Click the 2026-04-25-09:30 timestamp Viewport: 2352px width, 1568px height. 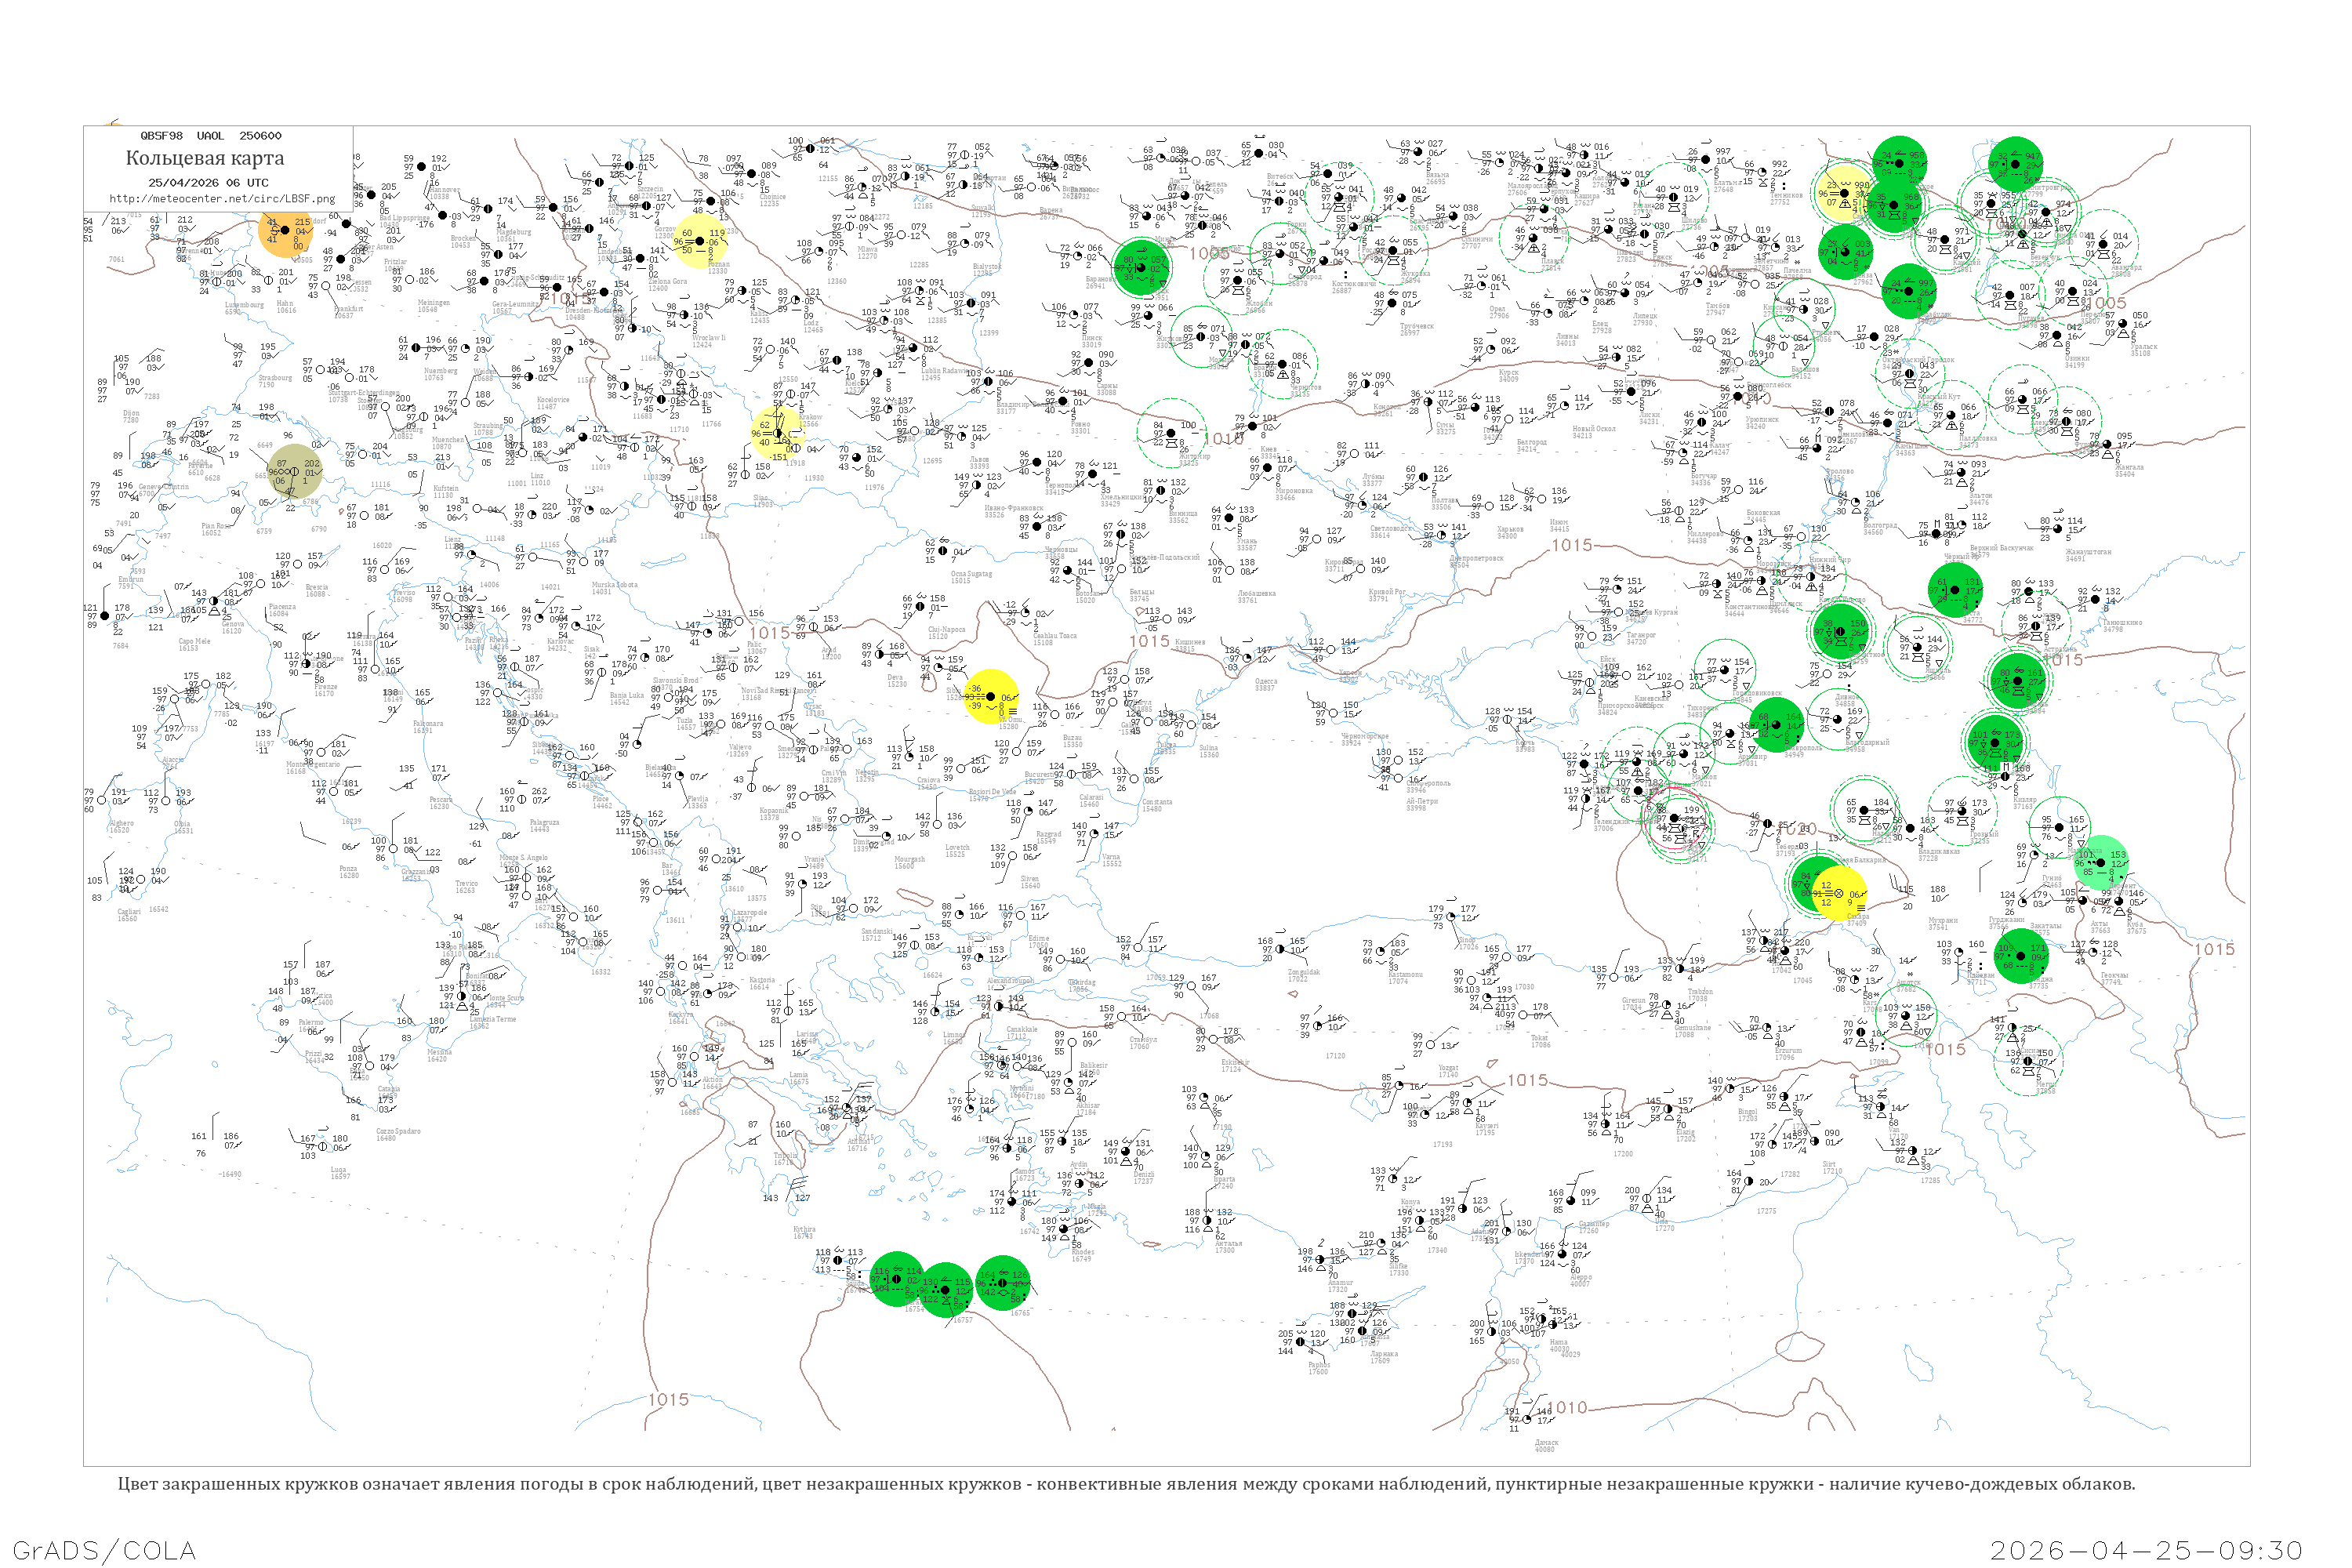pyautogui.click(x=2146, y=1550)
